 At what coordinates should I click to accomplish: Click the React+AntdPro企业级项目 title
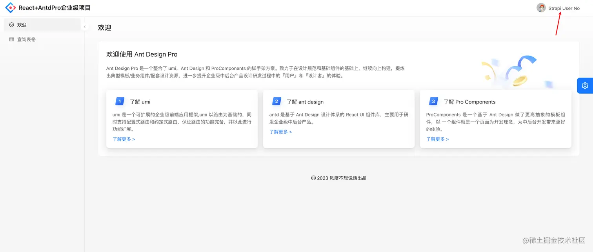coord(55,8)
